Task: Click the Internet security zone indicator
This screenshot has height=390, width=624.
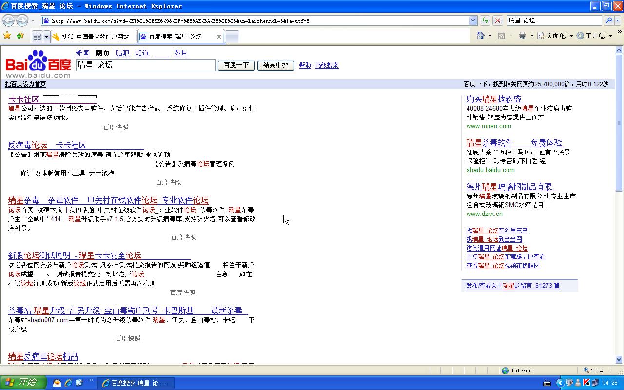Action: (518, 370)
